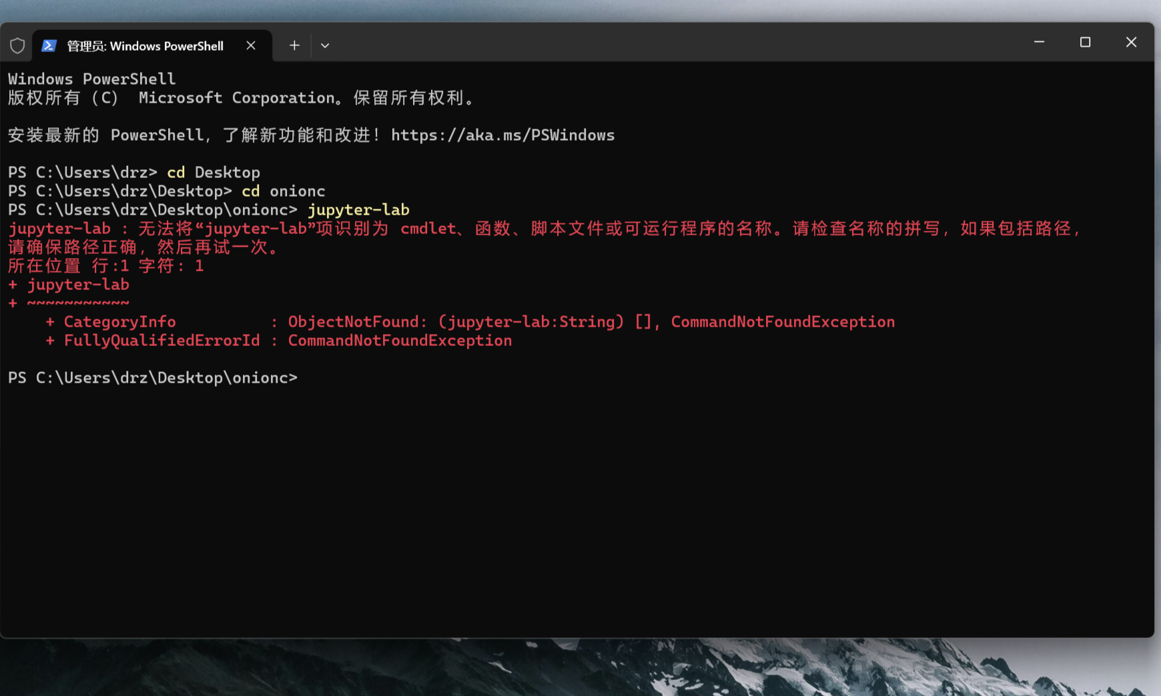The width and height of the screenshot is (1161, 696).
Task: Click the last prompt 'PS C:\Users\drz\Desktop\onionc>'
Action: click(x=153, y=378)
